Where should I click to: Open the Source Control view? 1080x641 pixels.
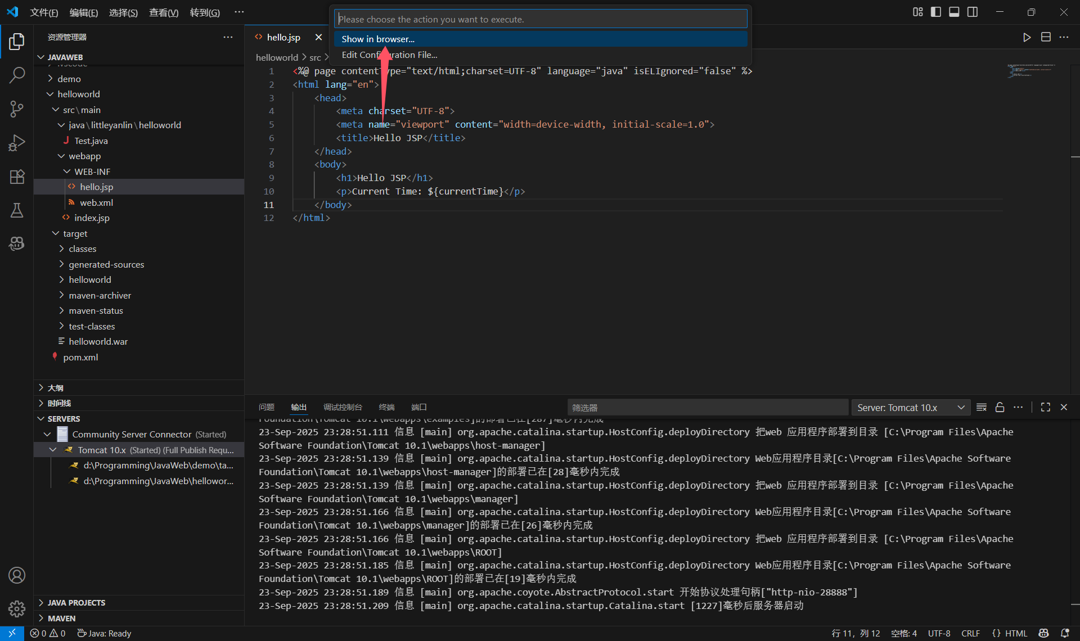click(x=17, y=109)
